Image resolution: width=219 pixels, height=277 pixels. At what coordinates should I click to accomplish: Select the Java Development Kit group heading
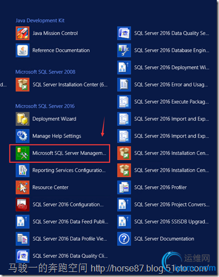pyautogui.click(x=40, y=21)
